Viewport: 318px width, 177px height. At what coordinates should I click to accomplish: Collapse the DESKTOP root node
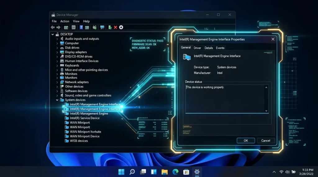tap(53, 34)
